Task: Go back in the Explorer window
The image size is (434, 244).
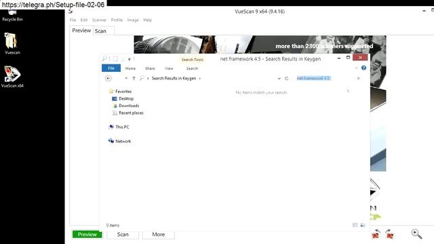Action: (108, 79)
